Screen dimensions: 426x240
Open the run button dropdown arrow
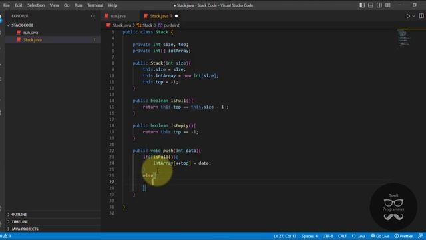click(x=414, y=16)
